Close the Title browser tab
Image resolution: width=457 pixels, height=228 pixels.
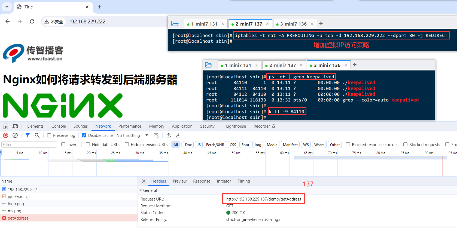pos(87,7)
